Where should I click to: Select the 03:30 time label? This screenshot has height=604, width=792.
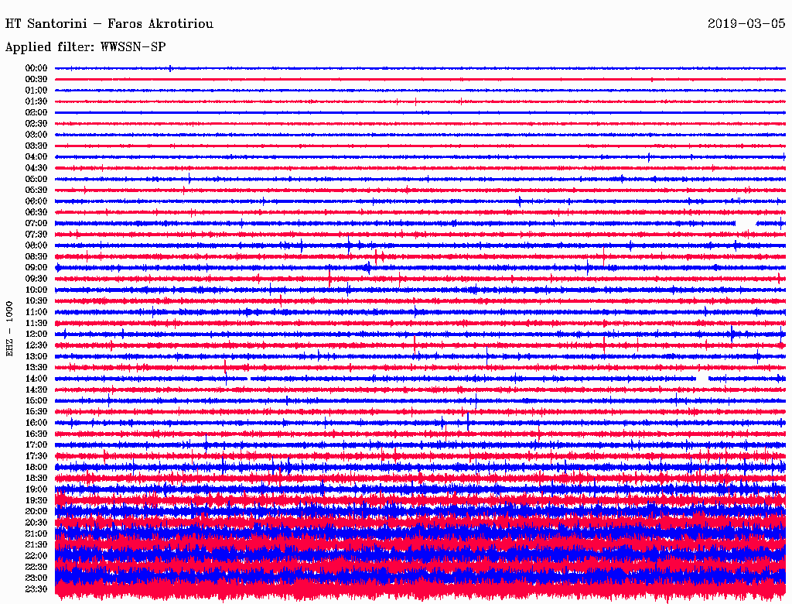(36, 146)
